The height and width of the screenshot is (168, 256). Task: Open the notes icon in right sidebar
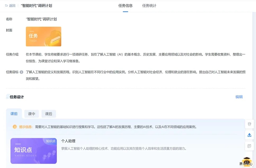tap(249, 146)
